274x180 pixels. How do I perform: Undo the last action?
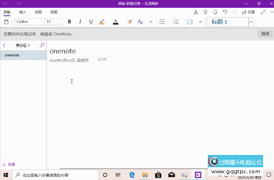[225, 12]
